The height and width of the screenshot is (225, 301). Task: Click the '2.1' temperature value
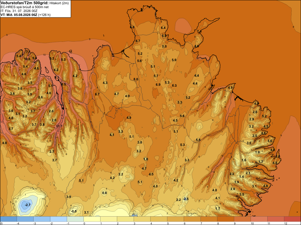[x=248, y=173]
